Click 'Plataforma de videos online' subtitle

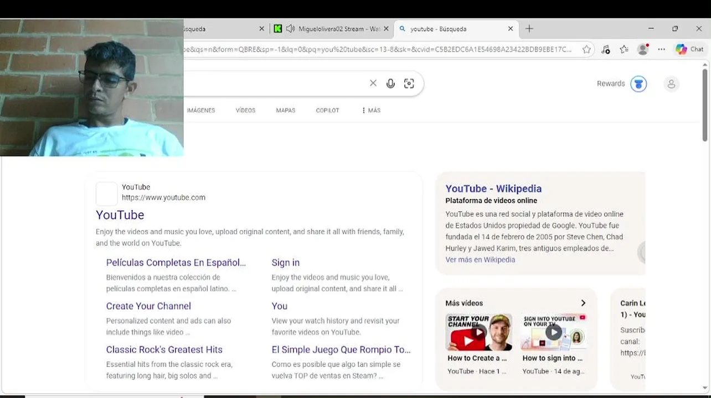click(491, 201)
